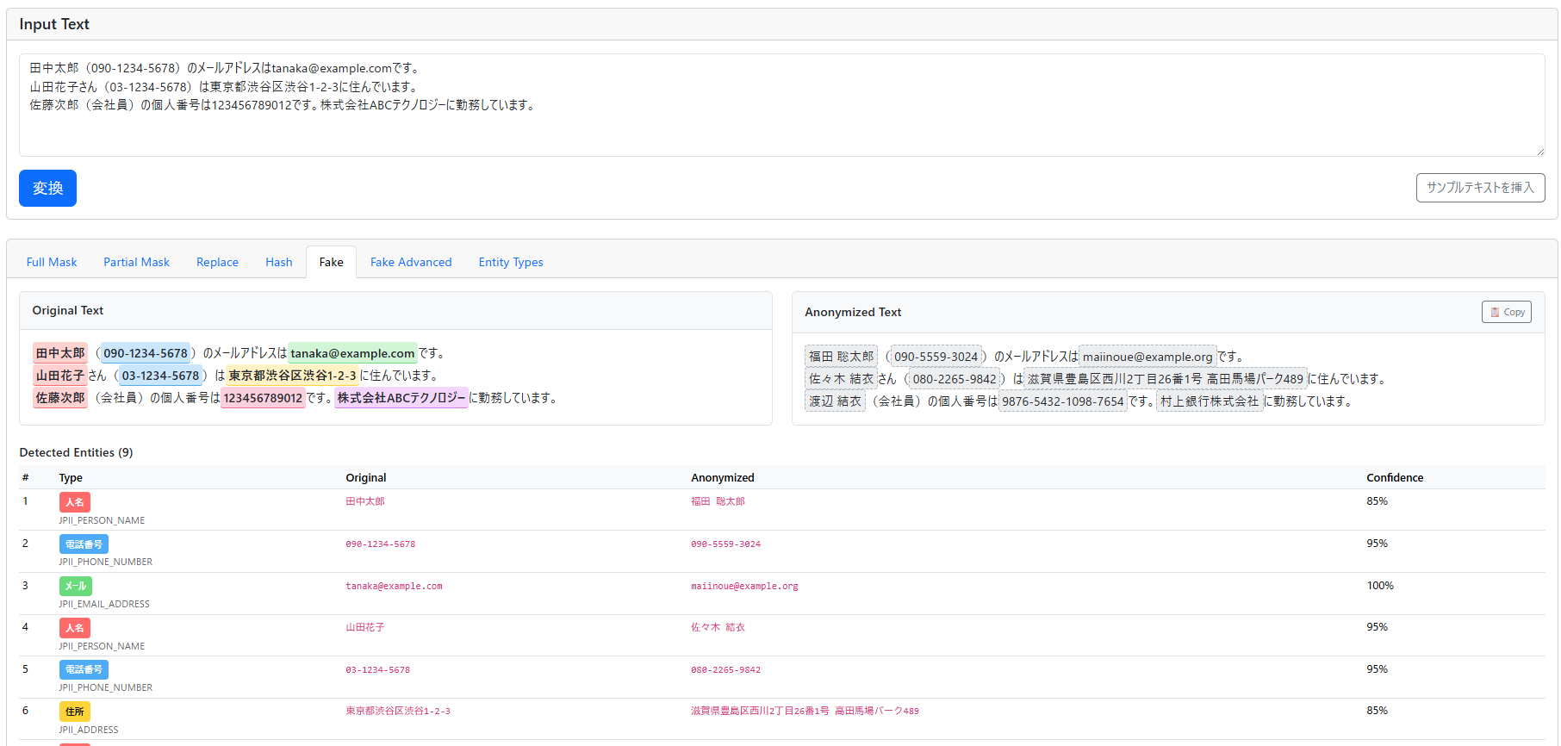Open the Partial Mask tab
The image size is (1561, 746).
136,262
